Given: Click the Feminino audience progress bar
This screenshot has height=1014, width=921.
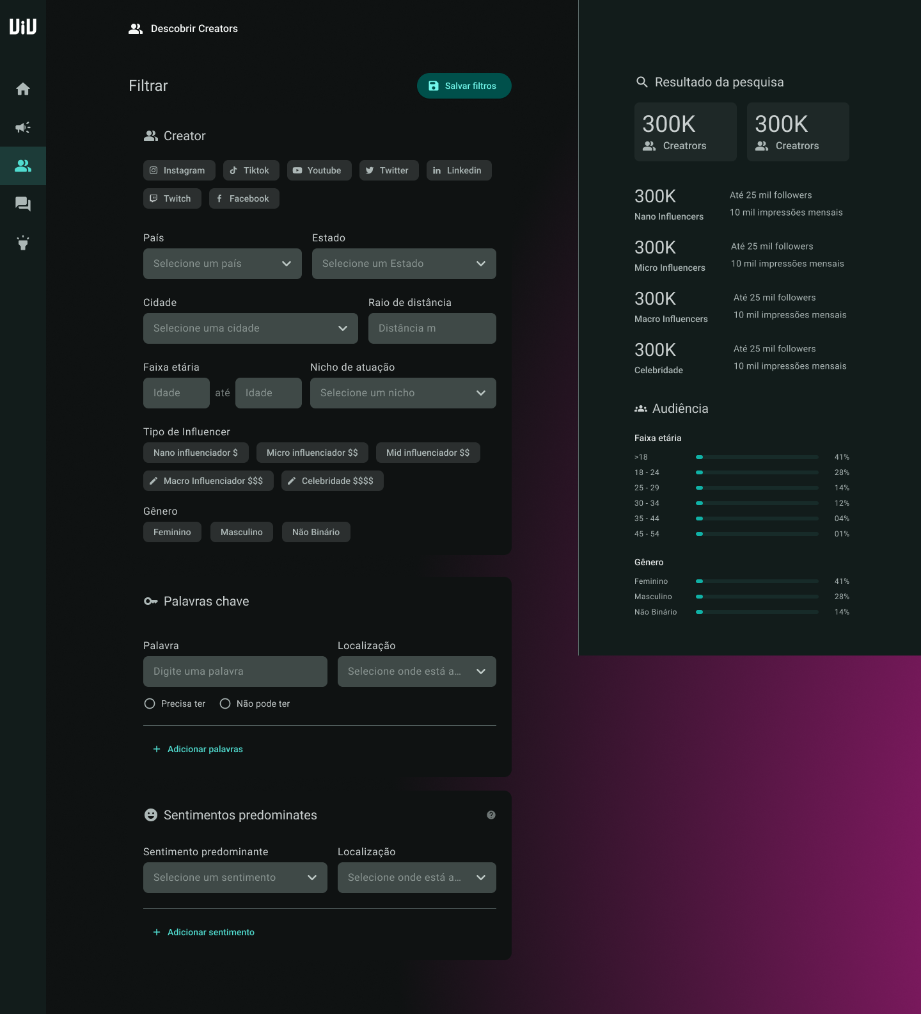Looking at the screenshot, I should pyautogui.click(x=757, y=581).
